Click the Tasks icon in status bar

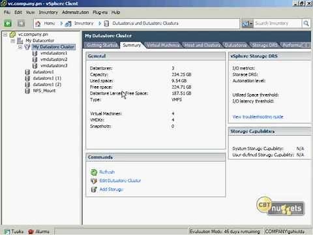(7, 232)
